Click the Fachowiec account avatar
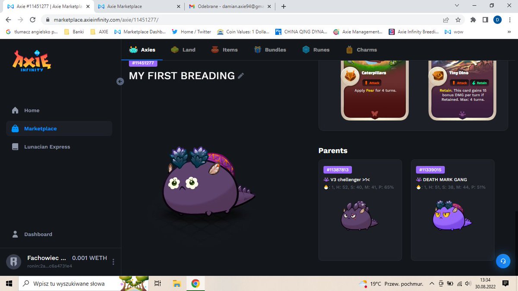 (x=13, y=261)
